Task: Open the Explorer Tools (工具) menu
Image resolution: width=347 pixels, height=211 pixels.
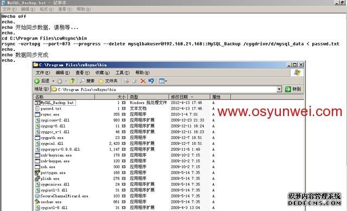Action: [123, 73]
